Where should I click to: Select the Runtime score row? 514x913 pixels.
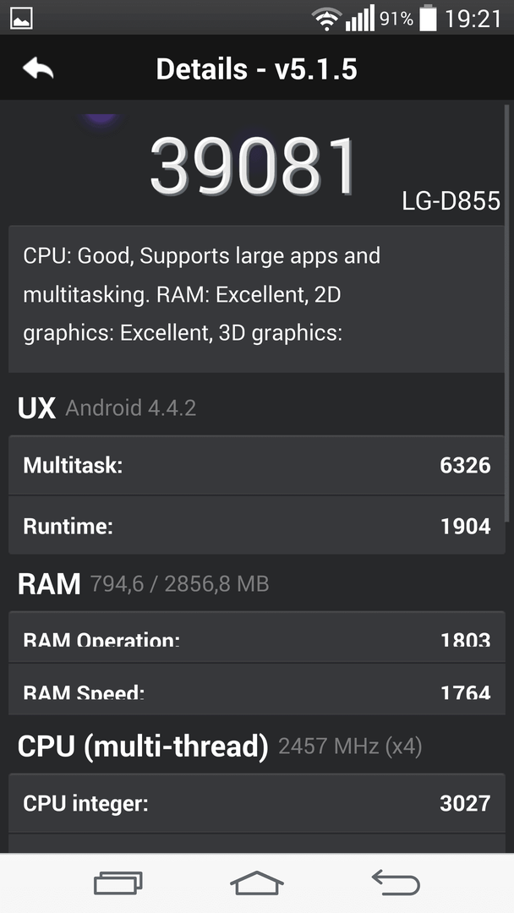click(257, 526)
